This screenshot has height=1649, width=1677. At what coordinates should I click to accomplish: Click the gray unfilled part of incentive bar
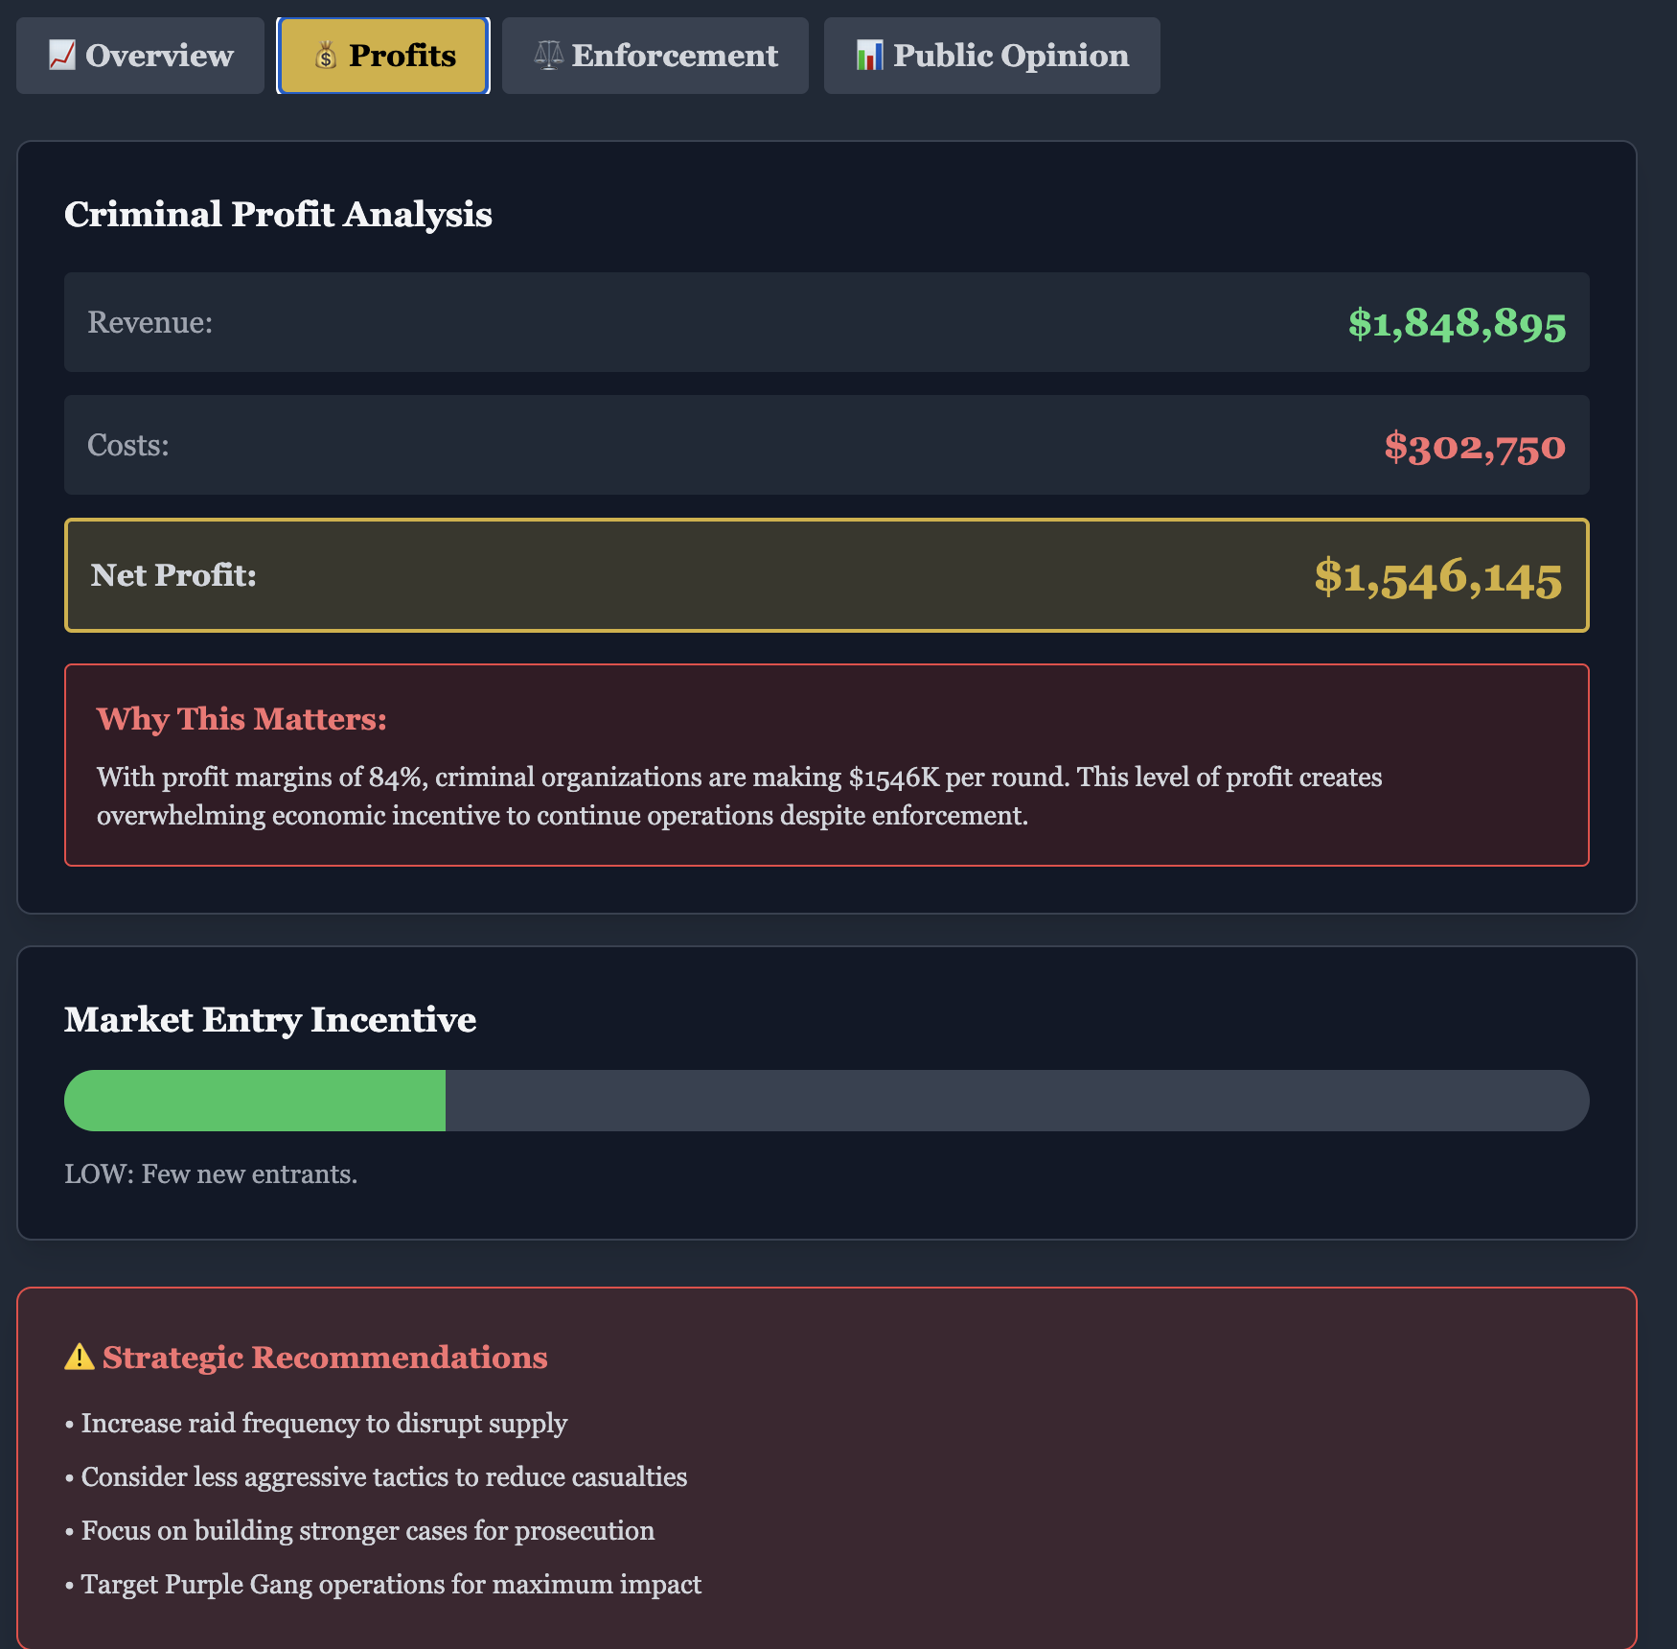tap(1016, 1101)
